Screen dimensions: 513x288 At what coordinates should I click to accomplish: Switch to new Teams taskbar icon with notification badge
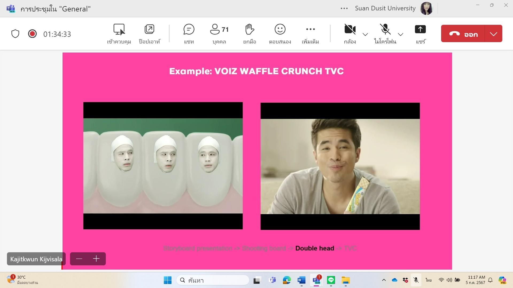316,280
